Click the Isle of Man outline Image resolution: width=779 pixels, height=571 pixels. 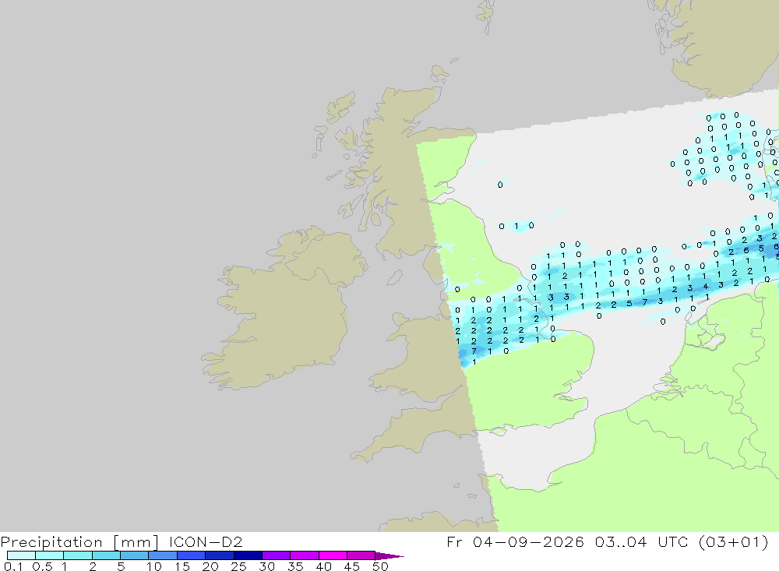pos(394,277)
